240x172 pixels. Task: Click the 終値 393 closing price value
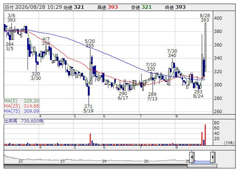[x=175, y=7]
